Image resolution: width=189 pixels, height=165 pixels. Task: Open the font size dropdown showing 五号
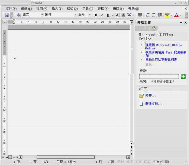[x=90, y=15]
